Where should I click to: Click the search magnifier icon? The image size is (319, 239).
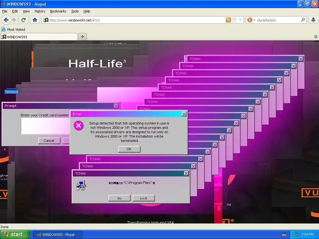coord(303,20)
